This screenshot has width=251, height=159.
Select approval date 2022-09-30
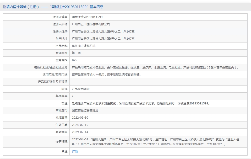tap(80, 118)
